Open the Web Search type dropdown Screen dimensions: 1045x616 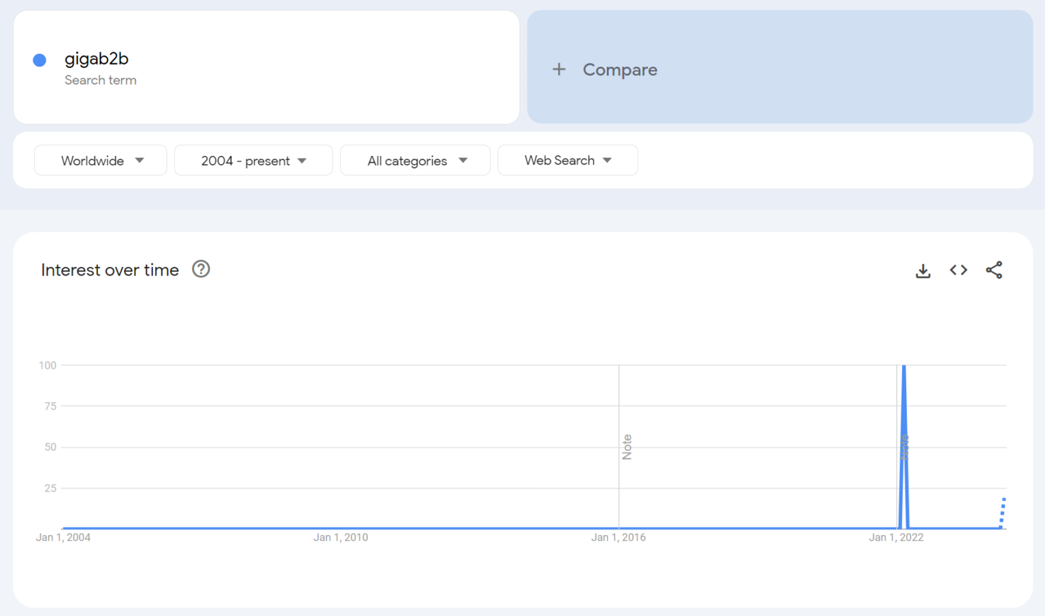[567, 160]
